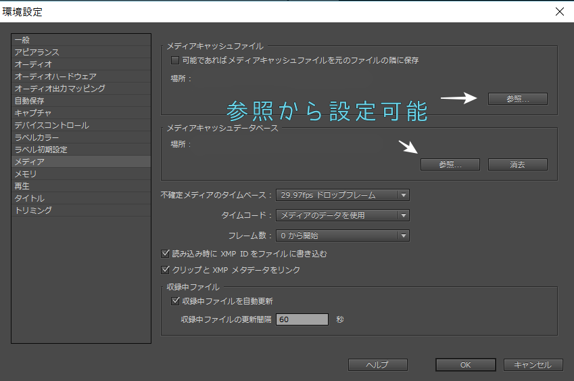Viewport: 574px width, 381px height.
Task: Close the 環境設定 dialog window
Action: (x=558, y=11)
